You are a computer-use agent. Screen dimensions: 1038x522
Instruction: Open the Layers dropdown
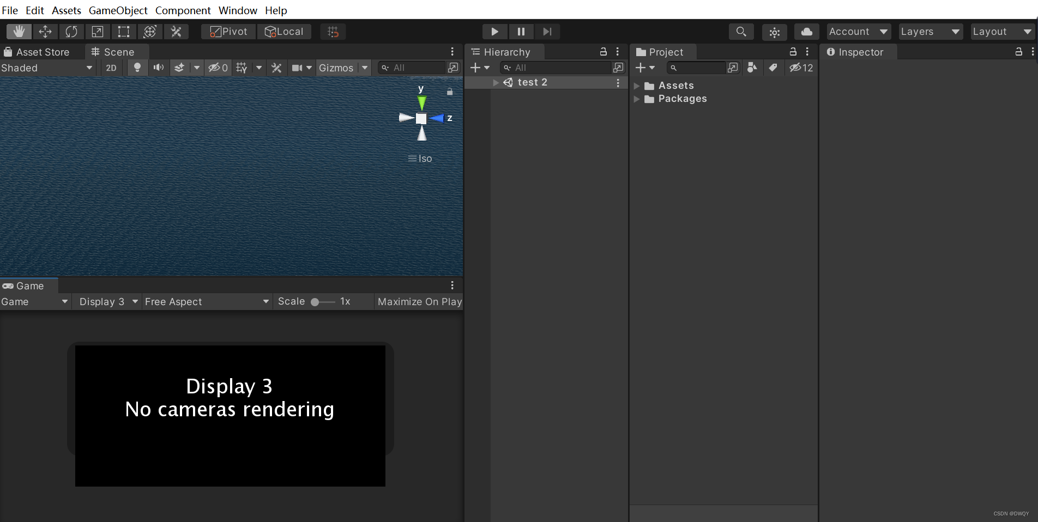coord(931,32)
